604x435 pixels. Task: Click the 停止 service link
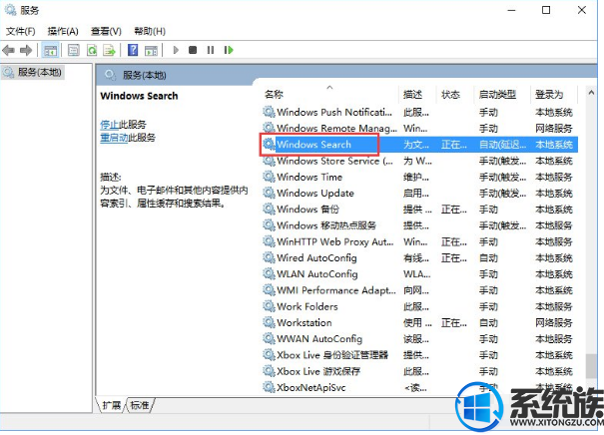[110, 125]
